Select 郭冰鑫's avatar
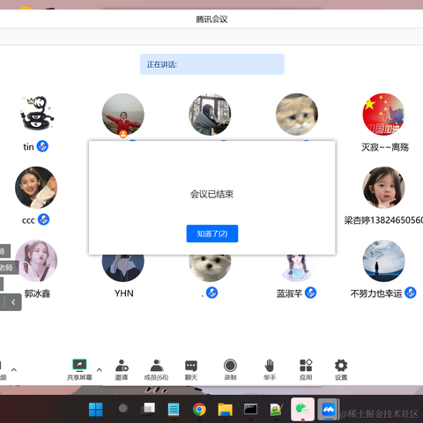The image size is (423, 423). click(36, 261)
